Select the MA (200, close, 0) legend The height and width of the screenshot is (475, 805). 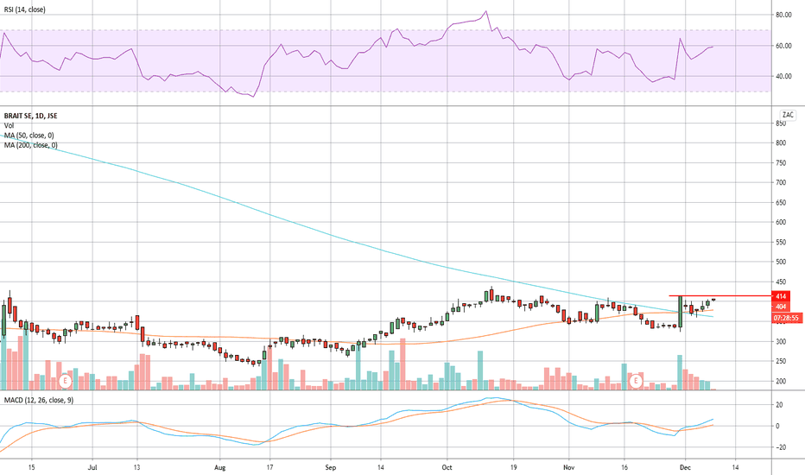(x=31, y=145)
